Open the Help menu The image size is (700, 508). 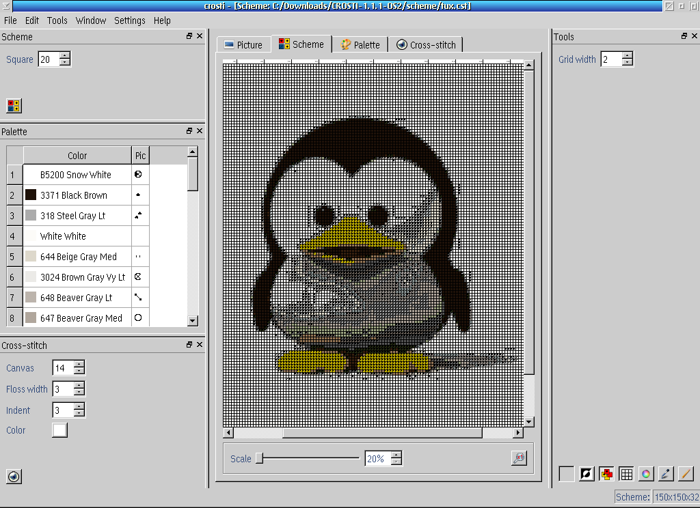(162, 20)
